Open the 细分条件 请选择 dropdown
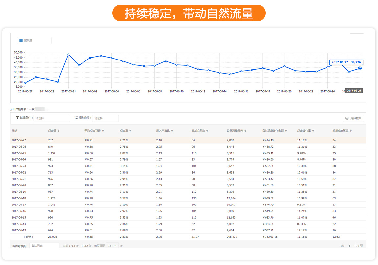 pyautogui.click(x=106, y=118)
